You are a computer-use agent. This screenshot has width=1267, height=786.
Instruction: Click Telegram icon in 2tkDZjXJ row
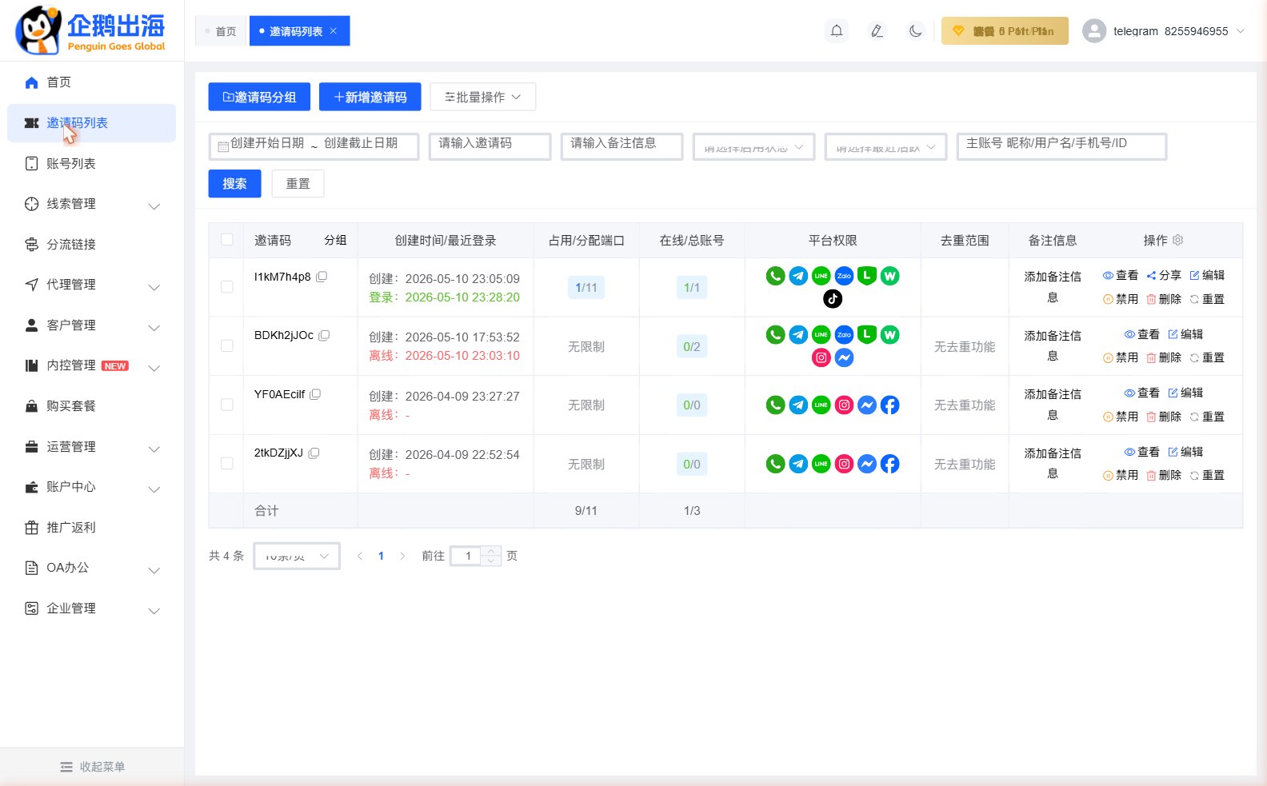pos(798,464)
